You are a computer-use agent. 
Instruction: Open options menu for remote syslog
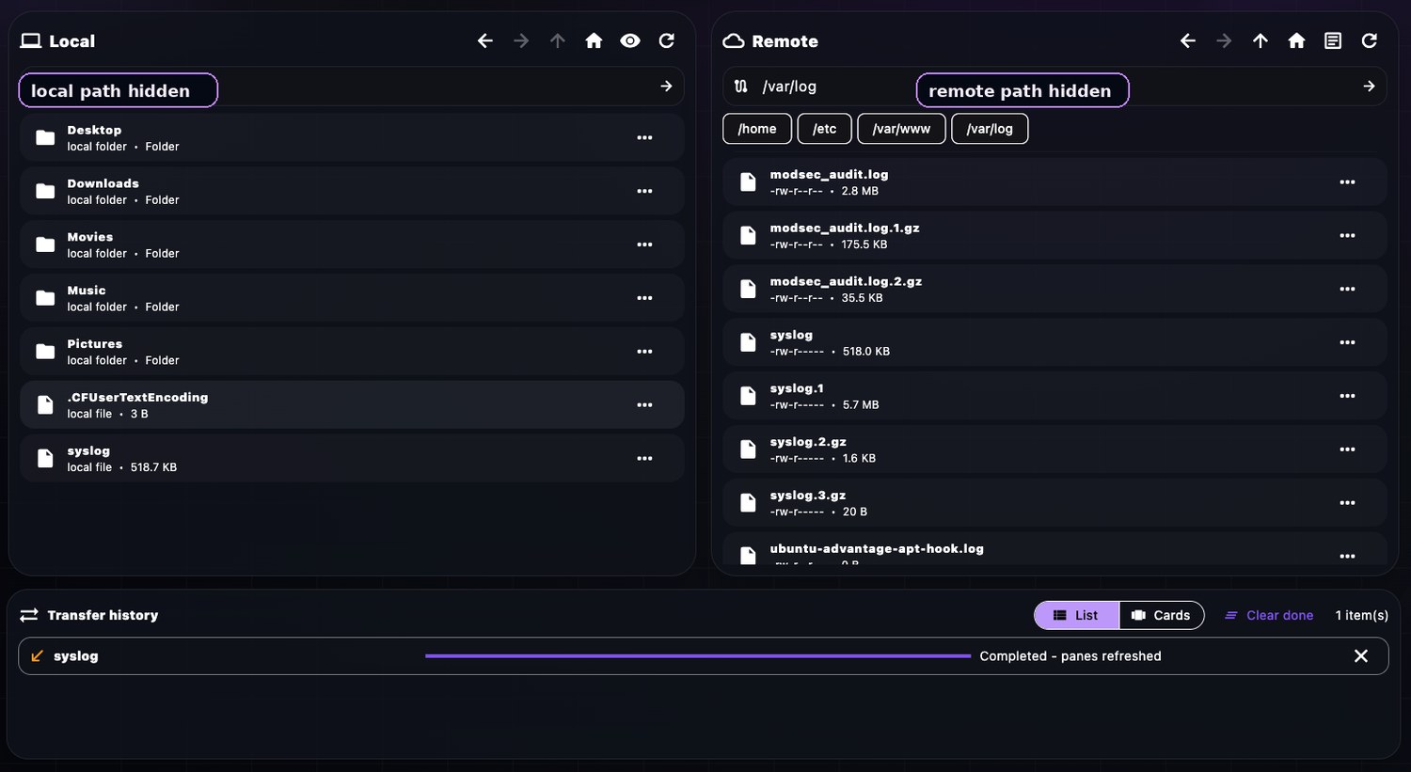tap(1347, 343)
